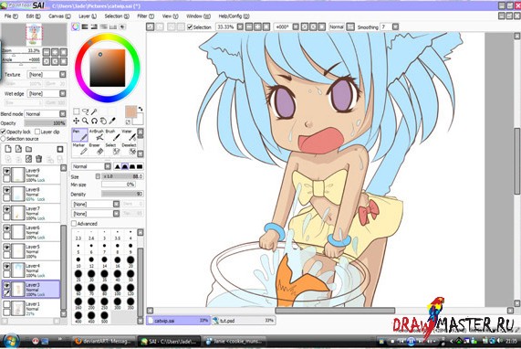Expand the Texture dropdown

pyautogui.click(x=47, y=75)
